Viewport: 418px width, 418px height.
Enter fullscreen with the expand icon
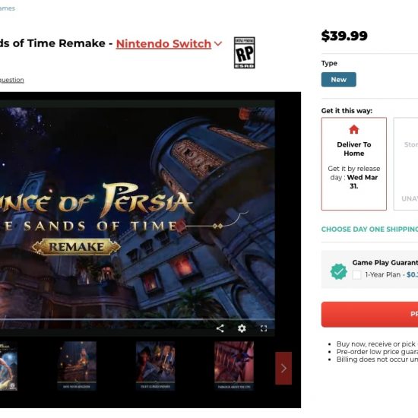(264, 328)
